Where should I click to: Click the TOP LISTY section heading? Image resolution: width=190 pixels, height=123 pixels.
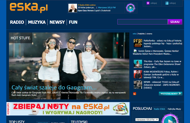point(17,122)
